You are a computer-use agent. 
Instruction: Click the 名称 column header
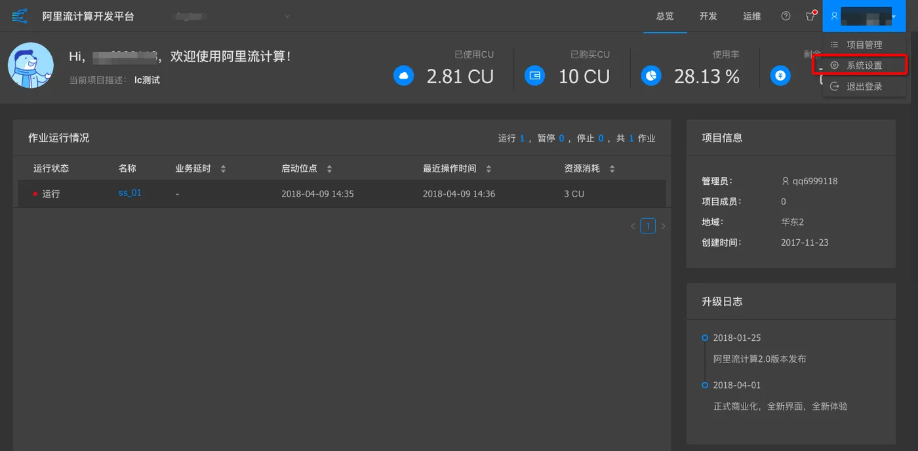point(127,168)
